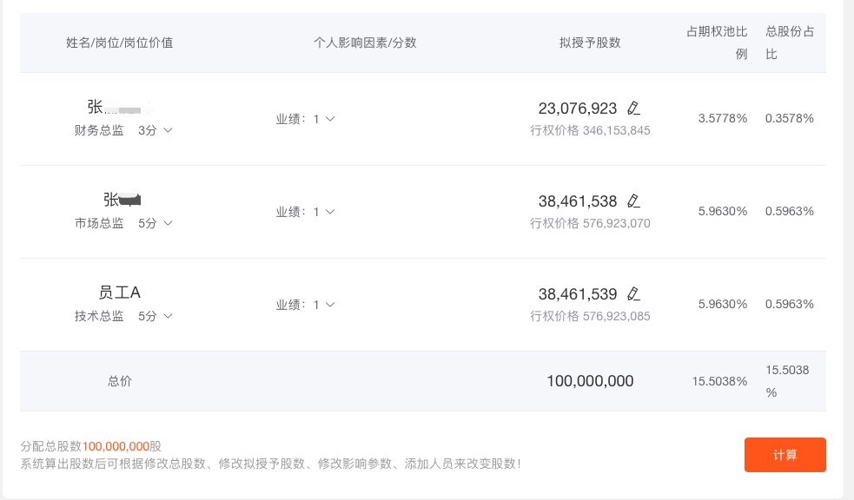Click the 总价 total row label
This screenshot has height=500, width=854.
pos(120,381)
